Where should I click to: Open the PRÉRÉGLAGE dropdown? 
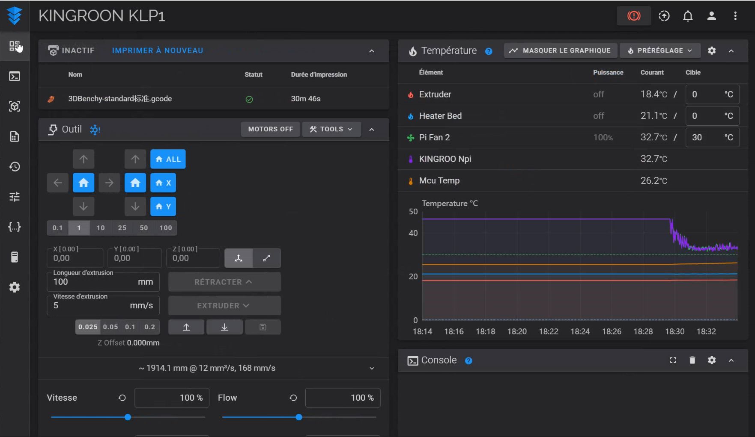pyautogui.click(x=660, y=50)
